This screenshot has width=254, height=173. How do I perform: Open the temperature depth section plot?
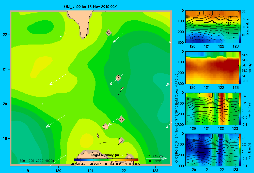click(212, 27)
